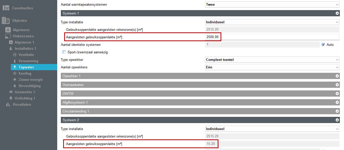344x150 pixels.
Task: Click the Zonne-energie sun icon
Action: click(x=15, y=80)
